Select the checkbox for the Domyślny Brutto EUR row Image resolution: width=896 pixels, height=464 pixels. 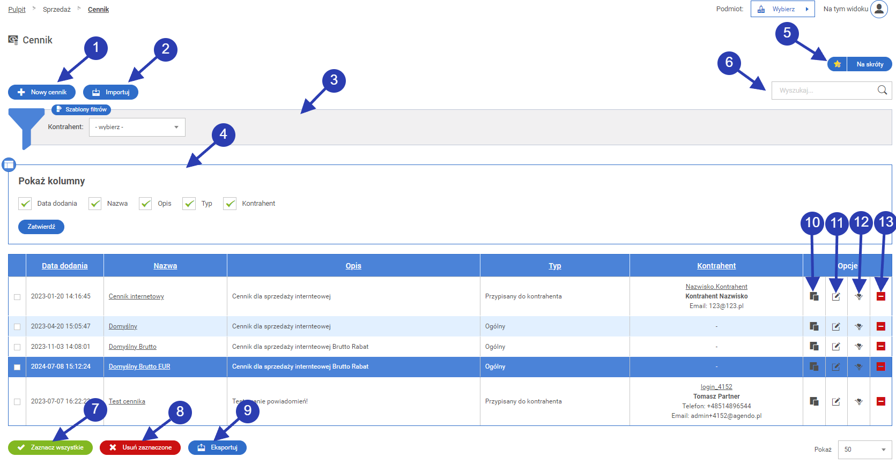click(x=17, y=367)
